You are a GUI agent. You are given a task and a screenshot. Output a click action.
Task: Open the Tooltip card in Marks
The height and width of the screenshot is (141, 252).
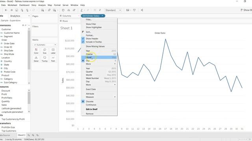pos(44,59)
